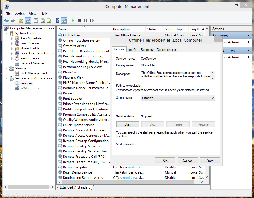Expand the Performance node arrow
Image resolution: width=254 pixels, height=198 pixels.
pyautogui.click(x=12, y=59)
